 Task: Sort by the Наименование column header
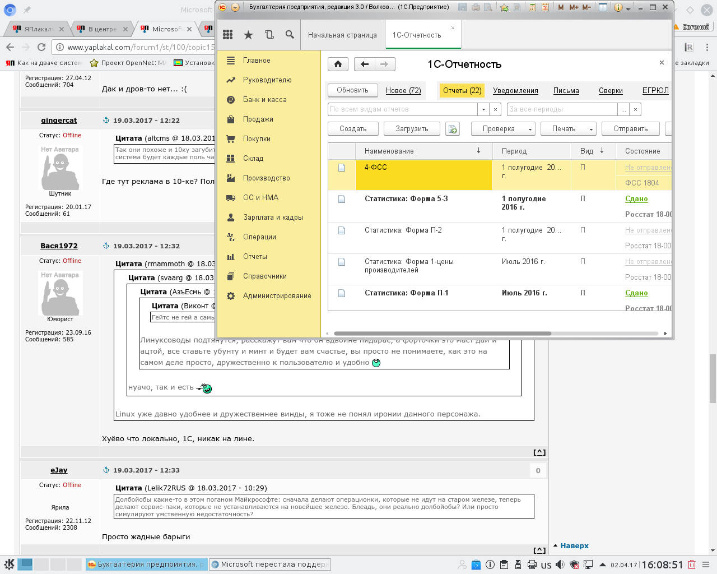point(423,151)
